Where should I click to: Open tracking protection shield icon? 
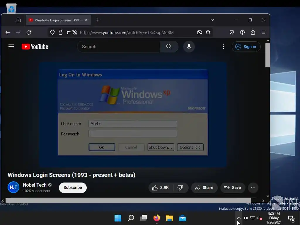click(52, 32)
